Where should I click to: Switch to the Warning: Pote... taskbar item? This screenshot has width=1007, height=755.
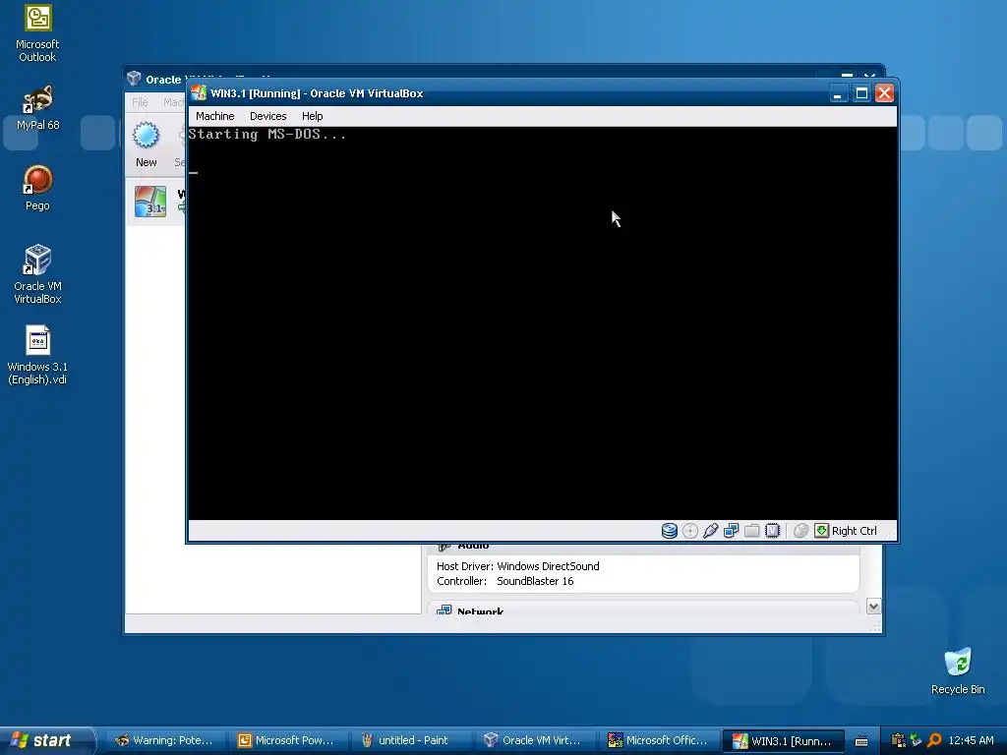click(x=163, y=740)
